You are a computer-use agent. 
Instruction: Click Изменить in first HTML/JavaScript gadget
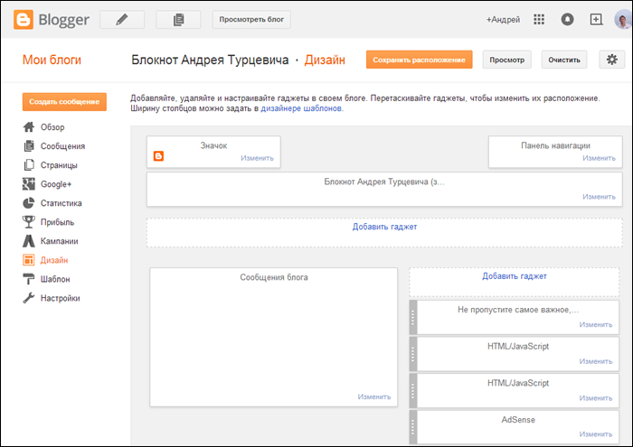tap(595, 361)
